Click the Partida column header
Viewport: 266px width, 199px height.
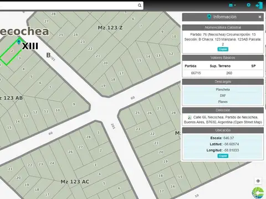coord(191,66)
